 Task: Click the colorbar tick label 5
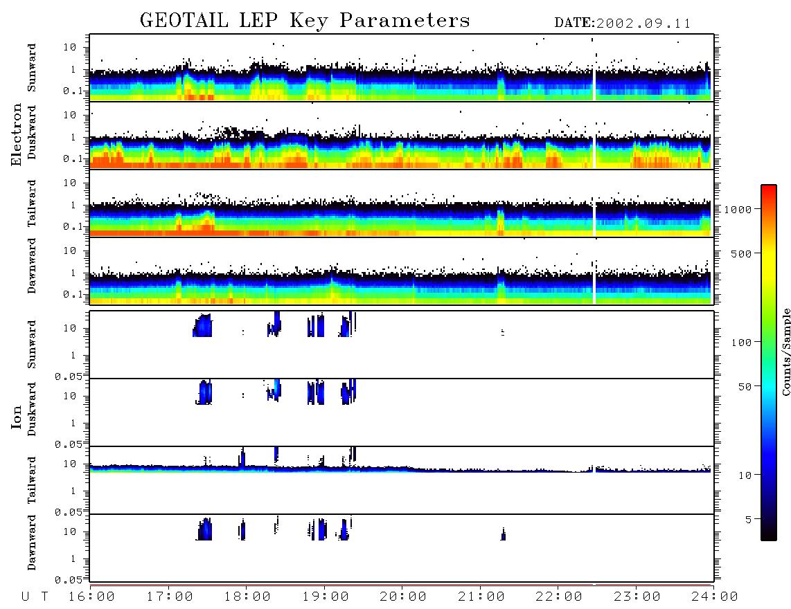tap(749, 520)
